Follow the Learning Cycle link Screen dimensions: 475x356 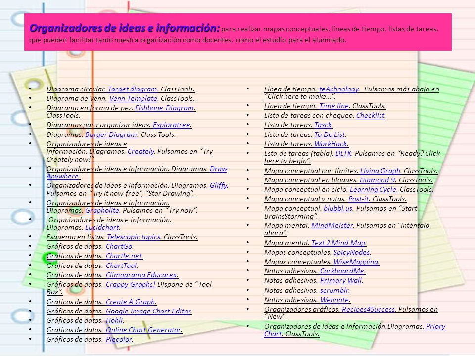pyautogui.click(x=373, y=189)
